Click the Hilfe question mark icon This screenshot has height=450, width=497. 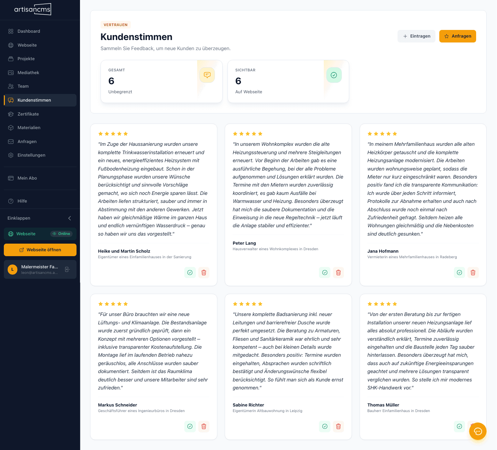click(x=10, y=201)
